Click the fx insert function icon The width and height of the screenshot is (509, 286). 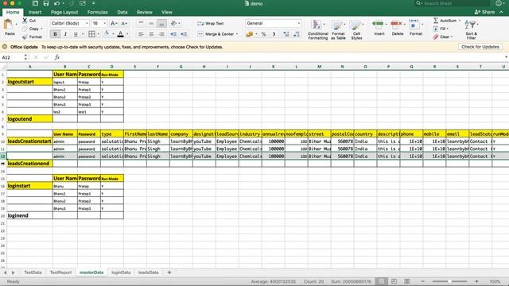coord(57,57)
